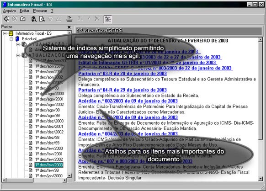The height and width of the screenshot is (191, 266).
Task: Click the greyed-out copy pages toolbar icon
Action: (80, 19)
